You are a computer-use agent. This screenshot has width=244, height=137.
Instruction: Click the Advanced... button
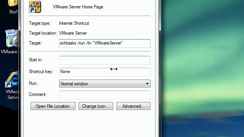coord(133,106)
